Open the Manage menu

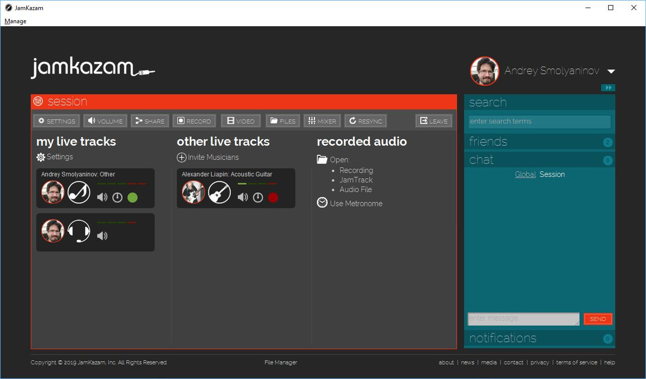click(x=15, y=21)
